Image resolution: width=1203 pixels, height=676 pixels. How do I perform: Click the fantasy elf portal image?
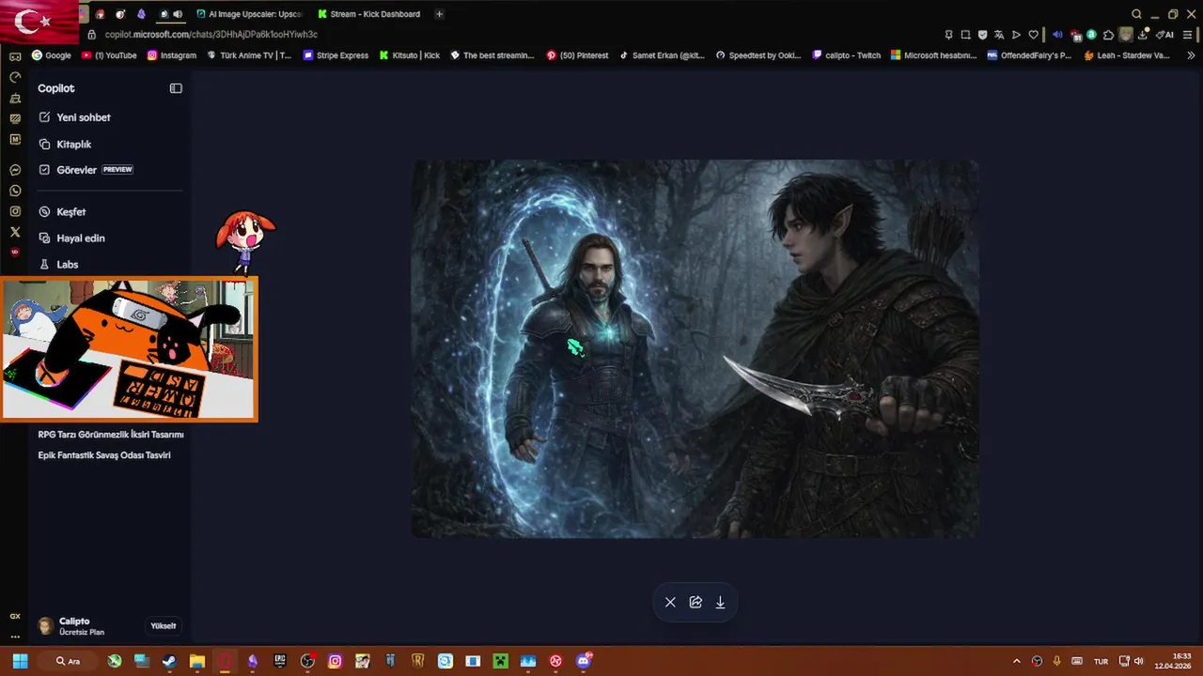[x=695, y=348]
